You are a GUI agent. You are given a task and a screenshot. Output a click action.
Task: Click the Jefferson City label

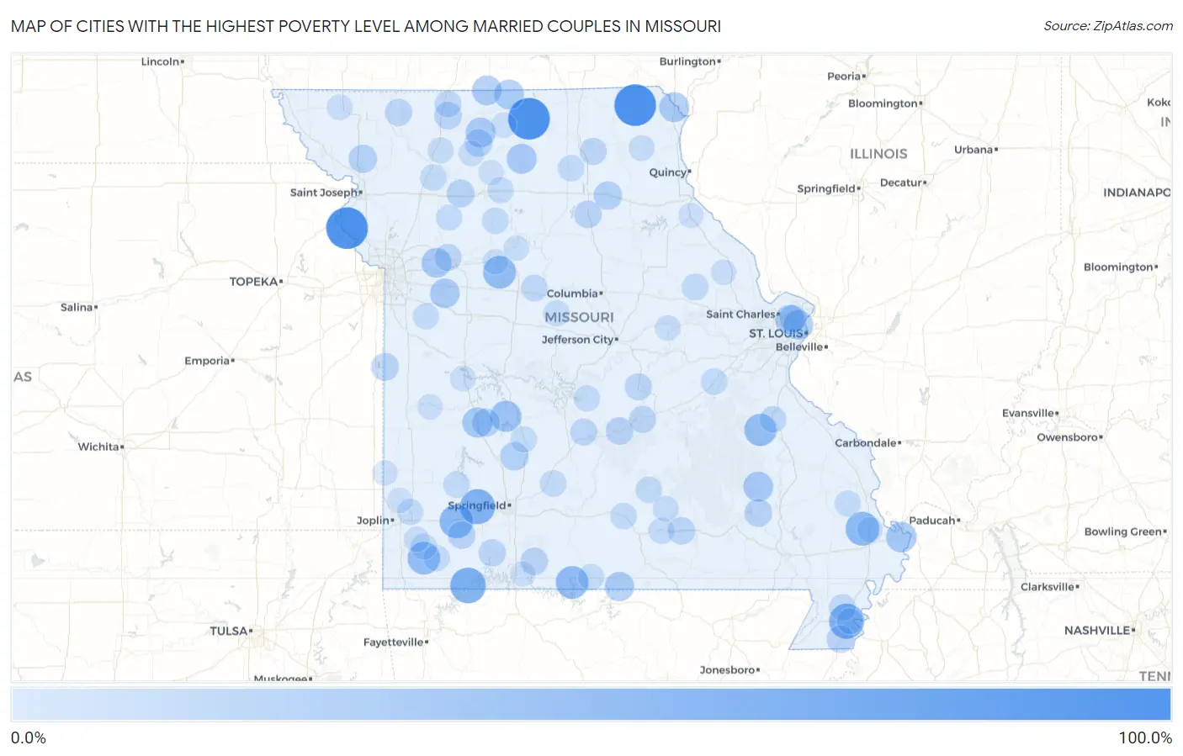tap(578, 340)
